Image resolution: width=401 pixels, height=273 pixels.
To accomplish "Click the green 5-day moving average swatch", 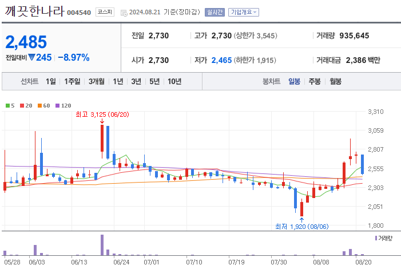I will tap(7, 106).
